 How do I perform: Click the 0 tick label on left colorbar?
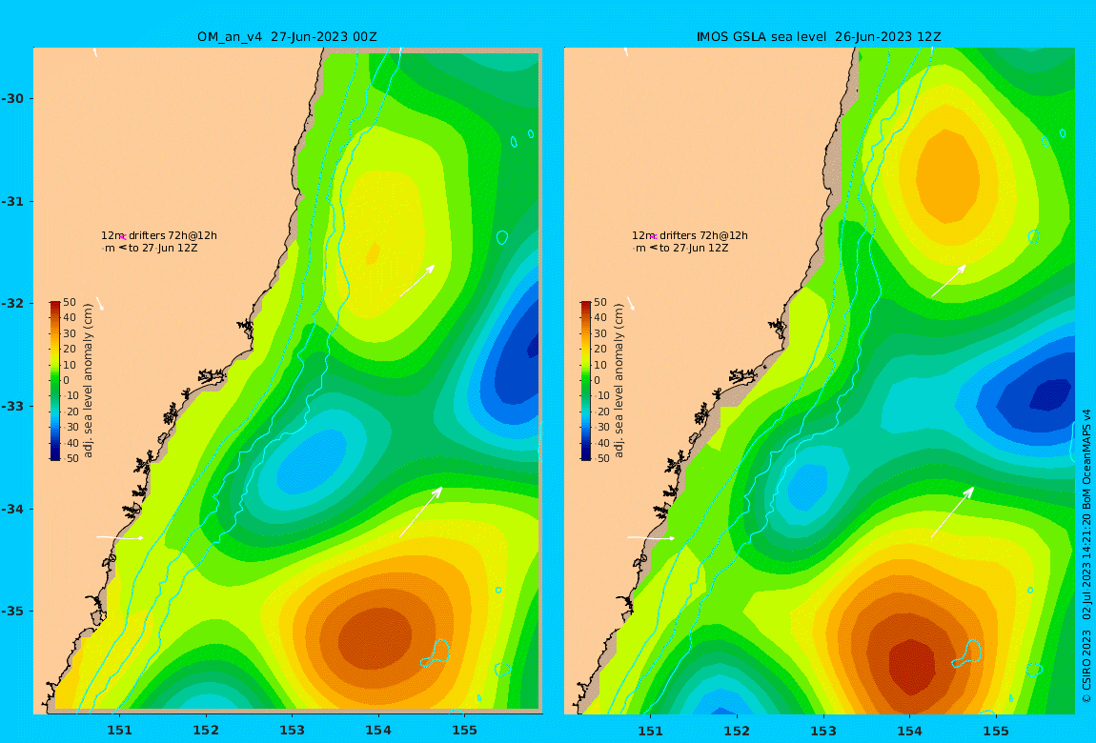(67, 381)
